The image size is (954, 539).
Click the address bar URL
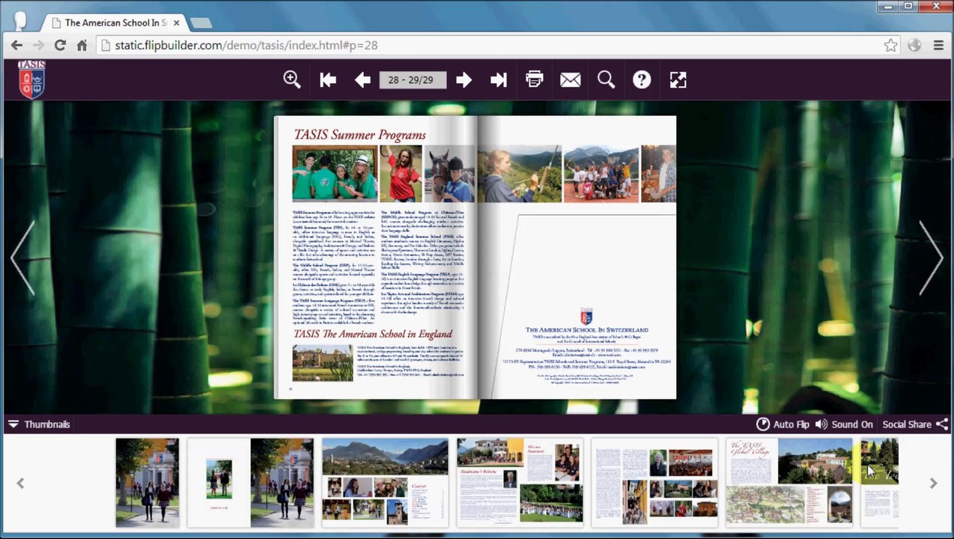(x=246, y=45)
